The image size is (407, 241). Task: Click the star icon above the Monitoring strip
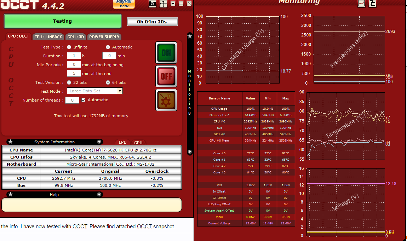click(x=190, y=36)
